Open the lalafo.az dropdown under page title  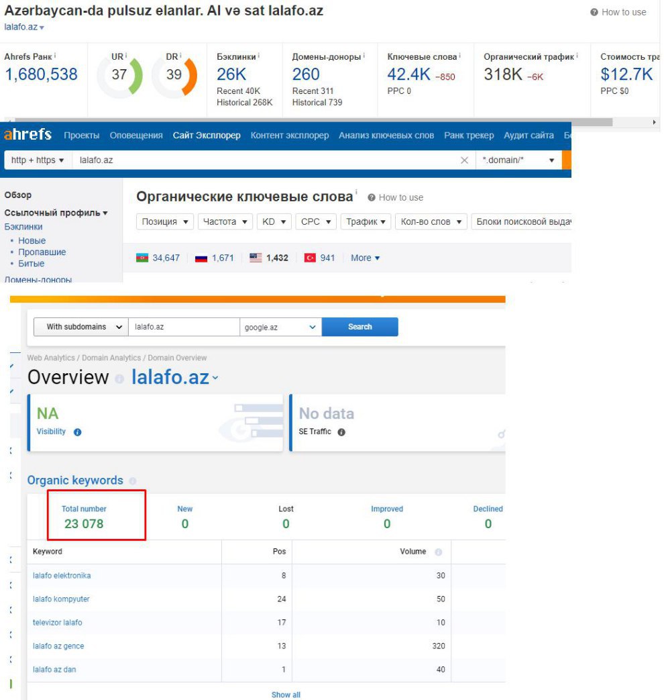[x=24, y=28]
